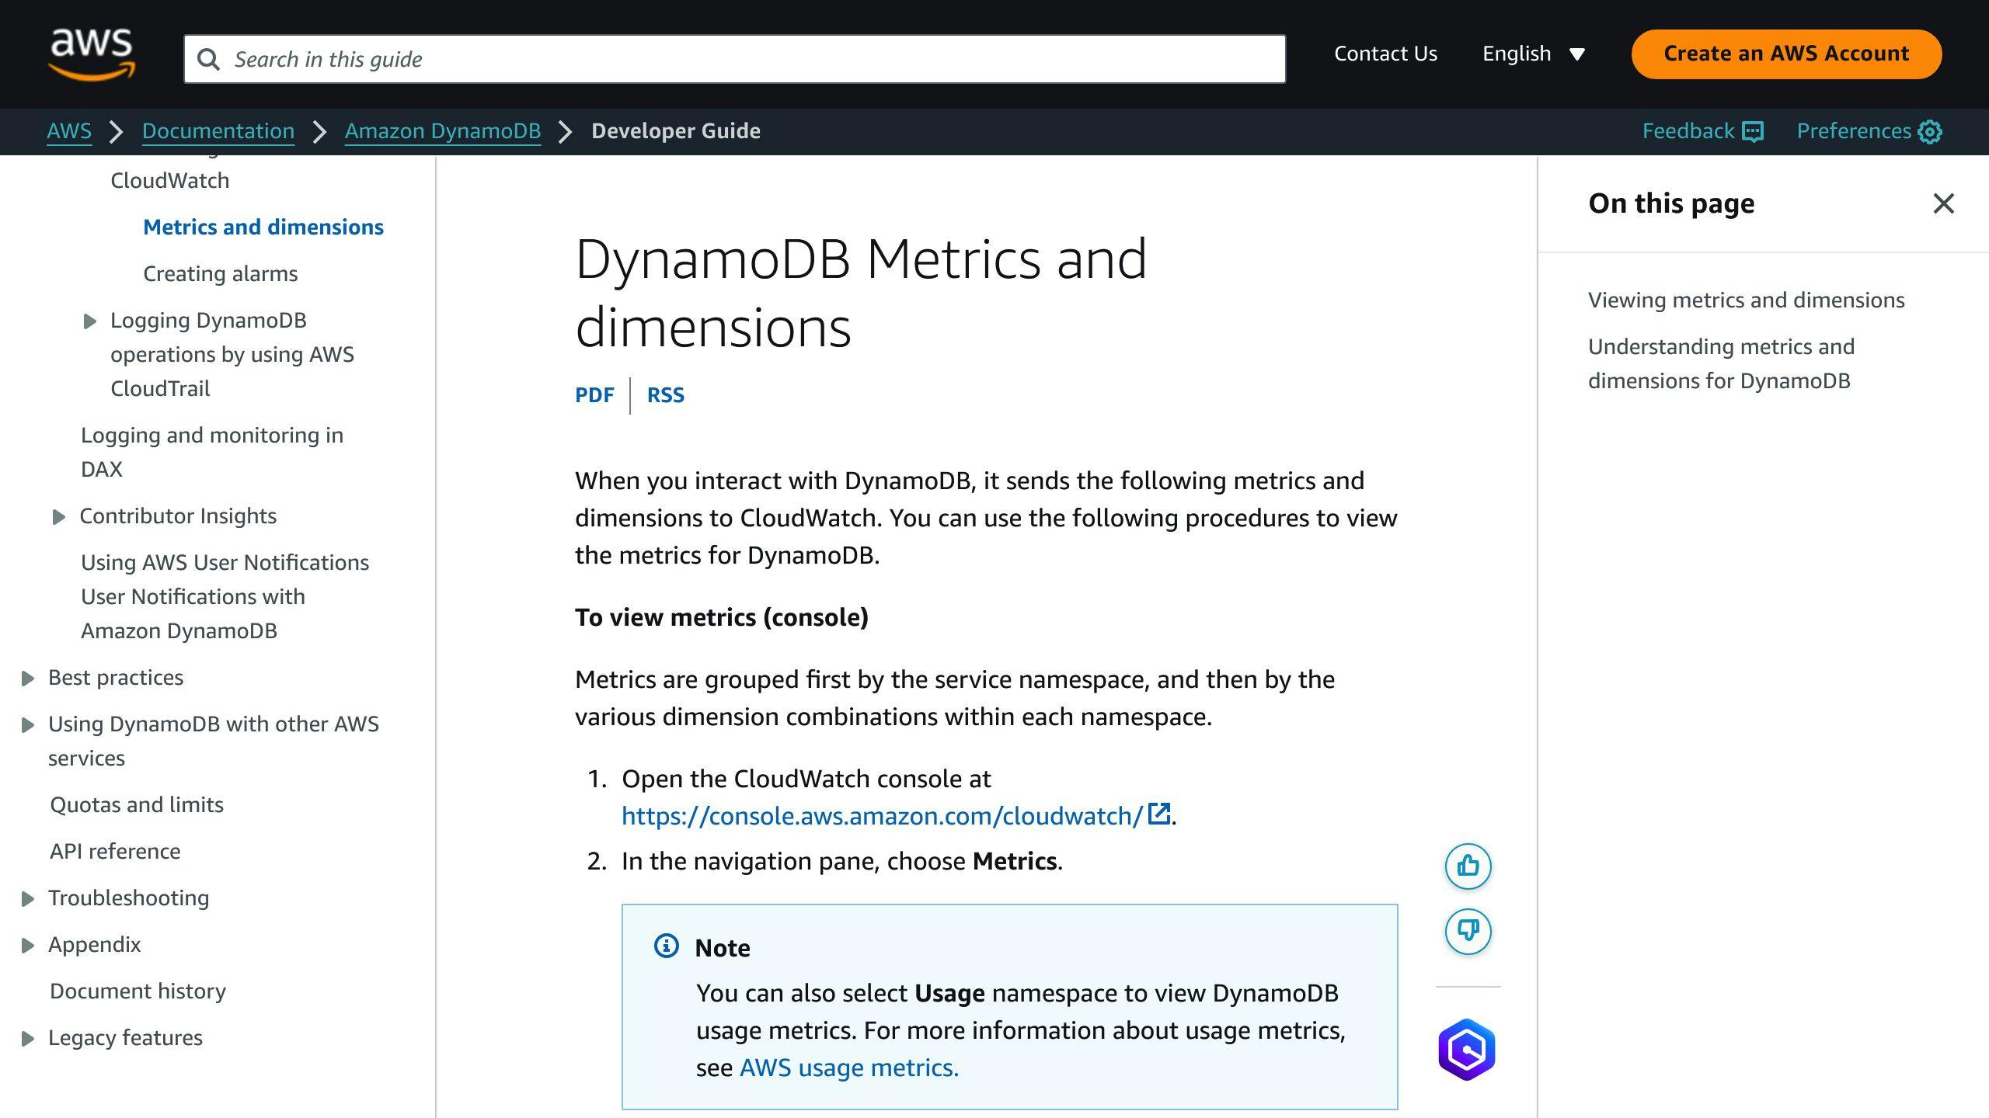The width and height of the screenshot is (1989, 1118).
Task: Click the external link icon after CloudWatch URL
Action: [1159, 814]
